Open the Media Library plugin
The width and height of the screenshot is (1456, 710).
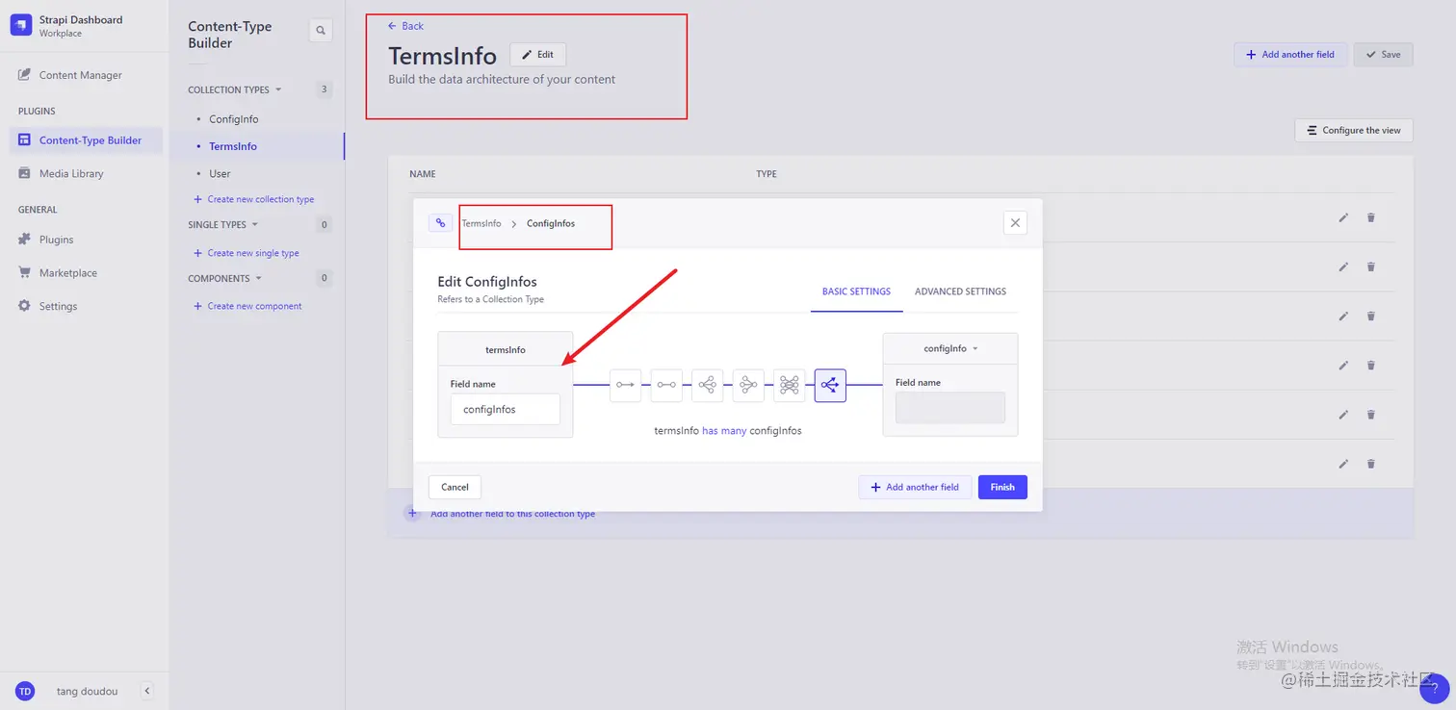[x=71, y=173]
